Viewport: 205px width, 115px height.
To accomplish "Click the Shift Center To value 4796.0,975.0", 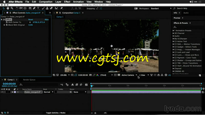I will tap(39, 22).
